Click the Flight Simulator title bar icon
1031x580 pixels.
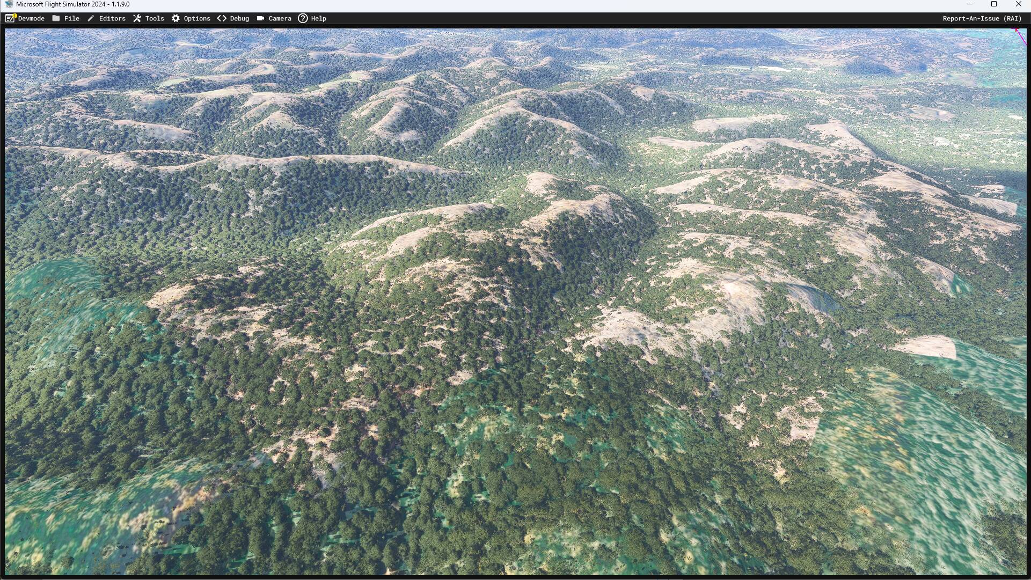[9, 4]
